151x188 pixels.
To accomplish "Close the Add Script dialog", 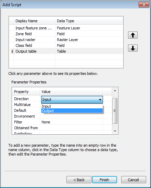I will coord(144,5).
